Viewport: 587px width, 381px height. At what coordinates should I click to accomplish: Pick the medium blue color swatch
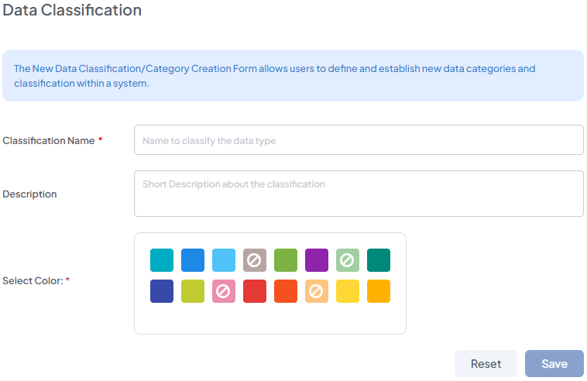coord(193,260)
